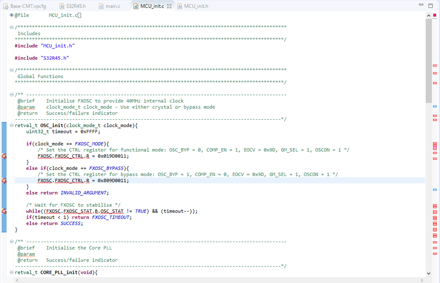Click the scroll-up arrow of vertical scrollbar
440x283 pixels.
coord(429,15)
